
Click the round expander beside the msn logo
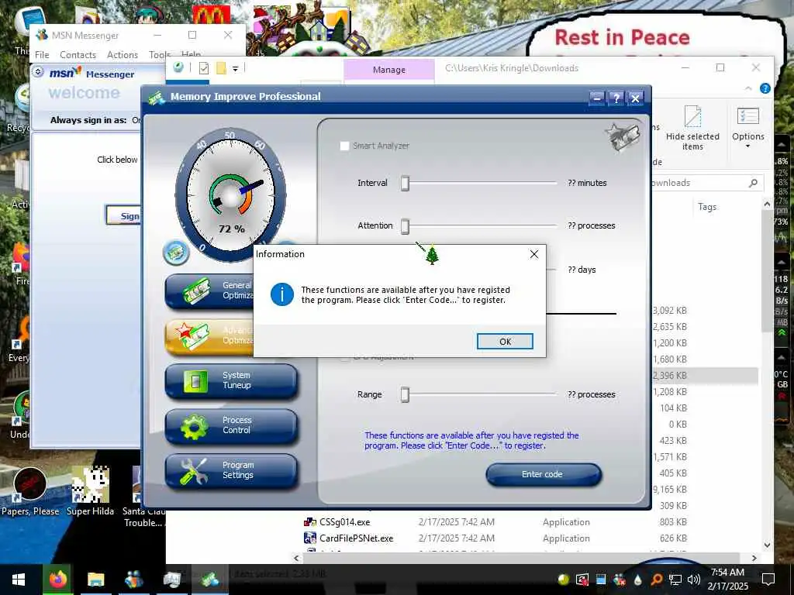38,72
